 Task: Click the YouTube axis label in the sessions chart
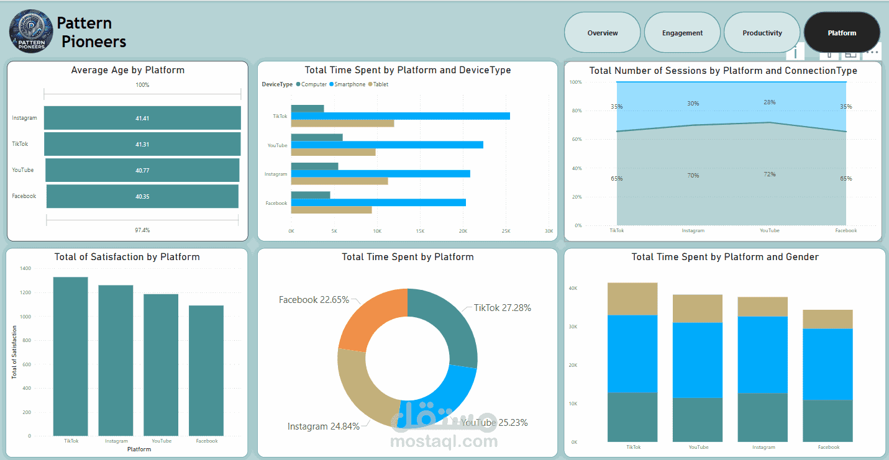pos(770,230)
